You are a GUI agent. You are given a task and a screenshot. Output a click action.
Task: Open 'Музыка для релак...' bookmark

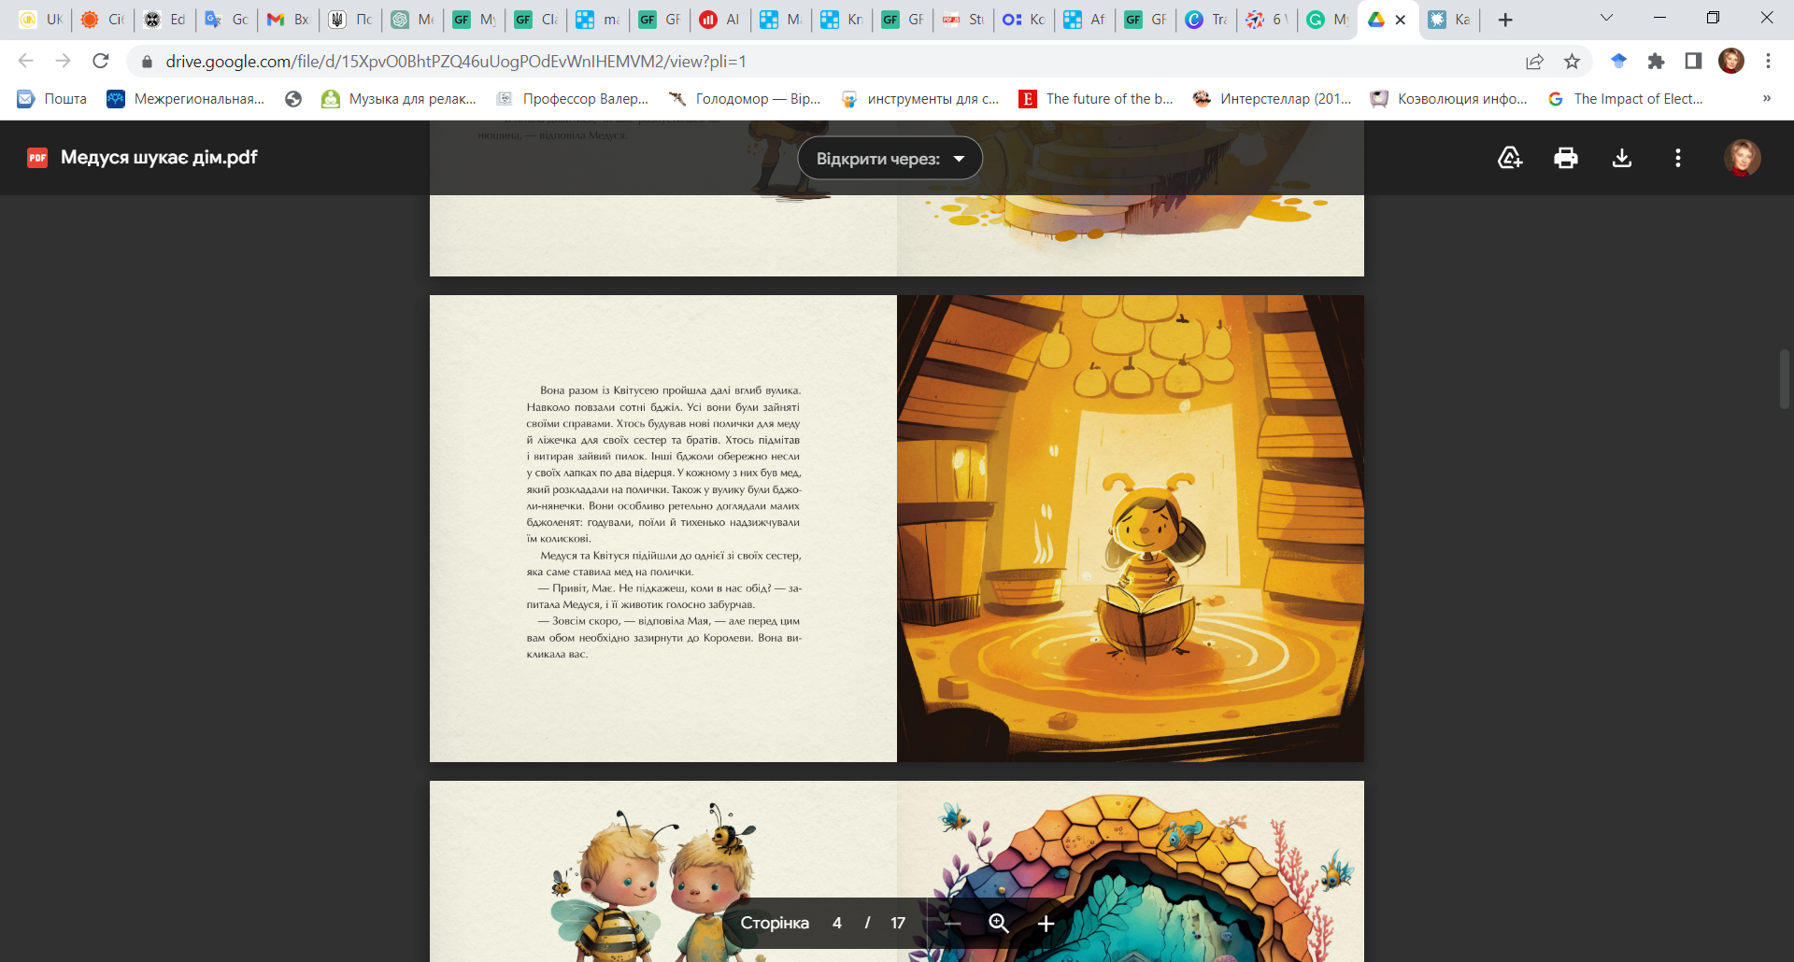point(399,99)
